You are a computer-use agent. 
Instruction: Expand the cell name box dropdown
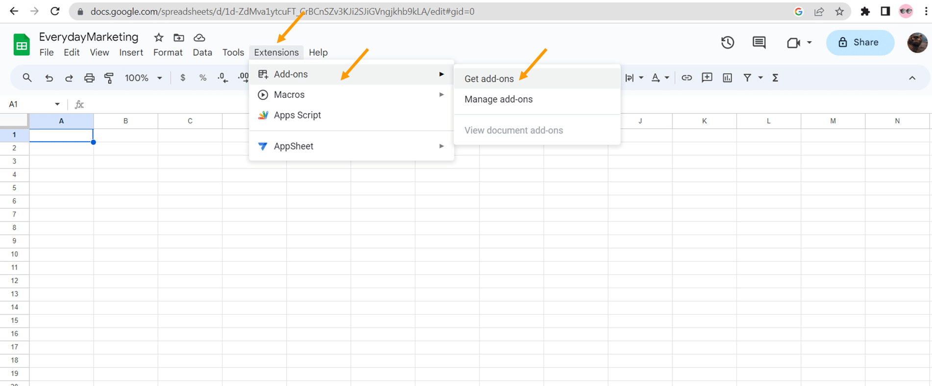(57, 104)
